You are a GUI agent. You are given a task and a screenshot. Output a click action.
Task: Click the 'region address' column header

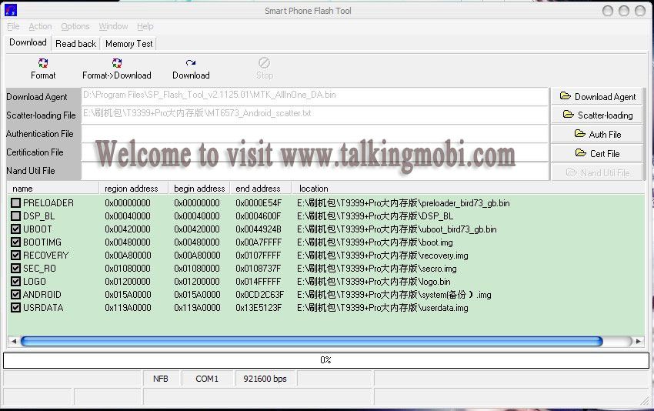(x=133, y=189)
